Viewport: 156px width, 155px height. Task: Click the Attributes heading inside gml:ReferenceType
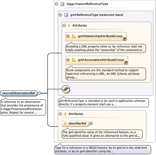coord(79,25)
